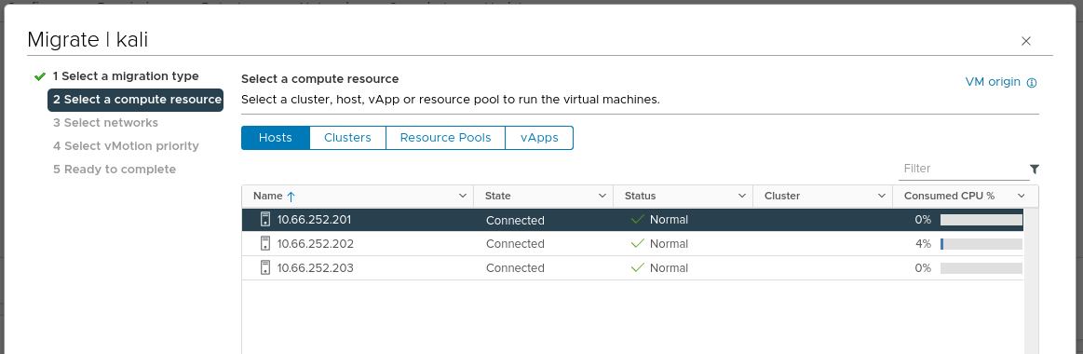Click the VM origin info icon
This screenshot has height=354, width=1083.
click(x=1032, y=83)
